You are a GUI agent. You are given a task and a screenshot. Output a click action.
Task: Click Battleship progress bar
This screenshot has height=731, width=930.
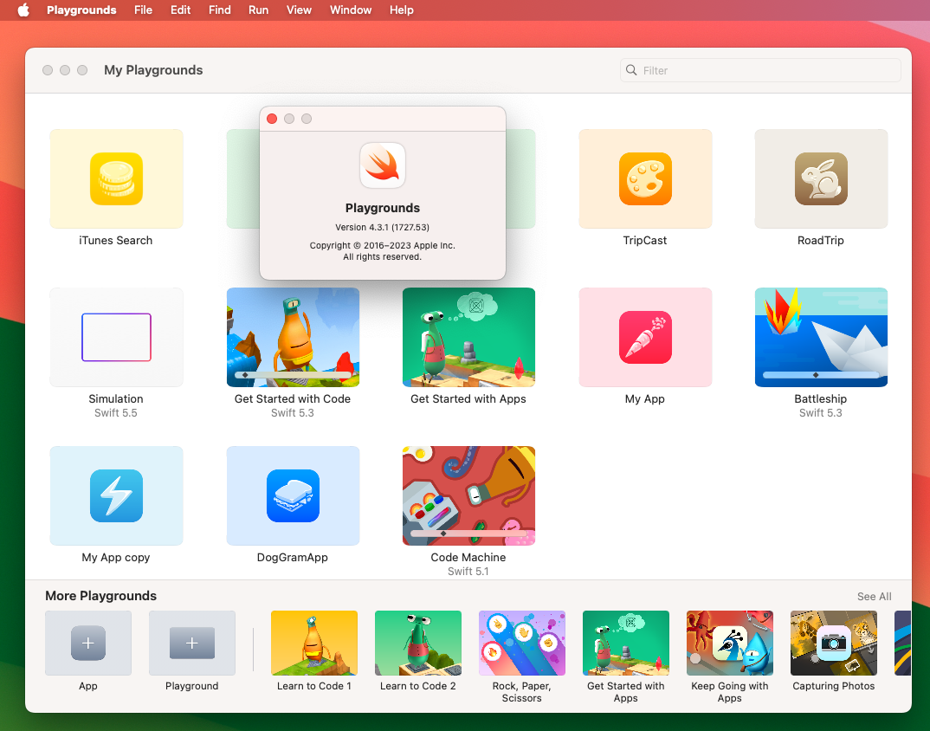[821, 375]
